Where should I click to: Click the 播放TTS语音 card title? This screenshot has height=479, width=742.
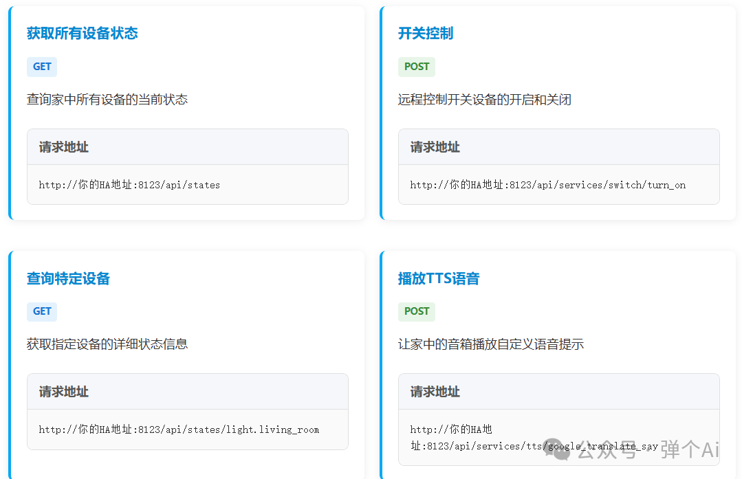438,278
